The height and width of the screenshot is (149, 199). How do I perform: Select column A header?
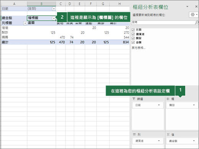pos(14,4)
